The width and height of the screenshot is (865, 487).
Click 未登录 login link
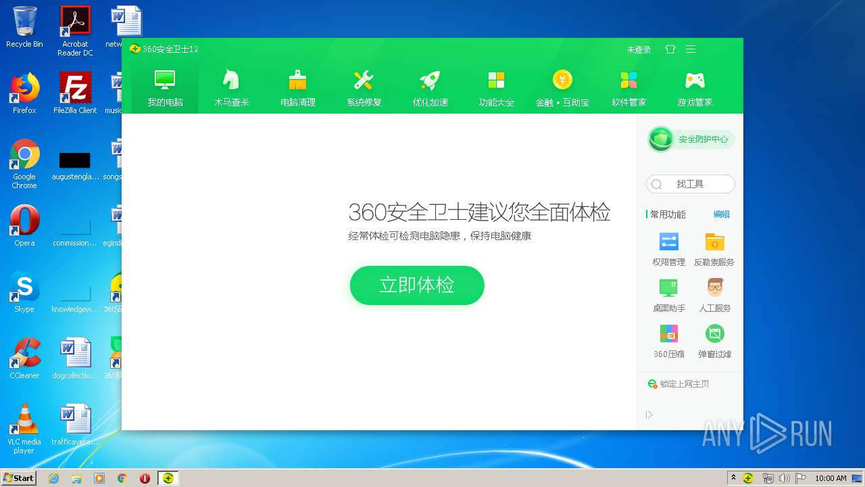click(x=639, y=49)
